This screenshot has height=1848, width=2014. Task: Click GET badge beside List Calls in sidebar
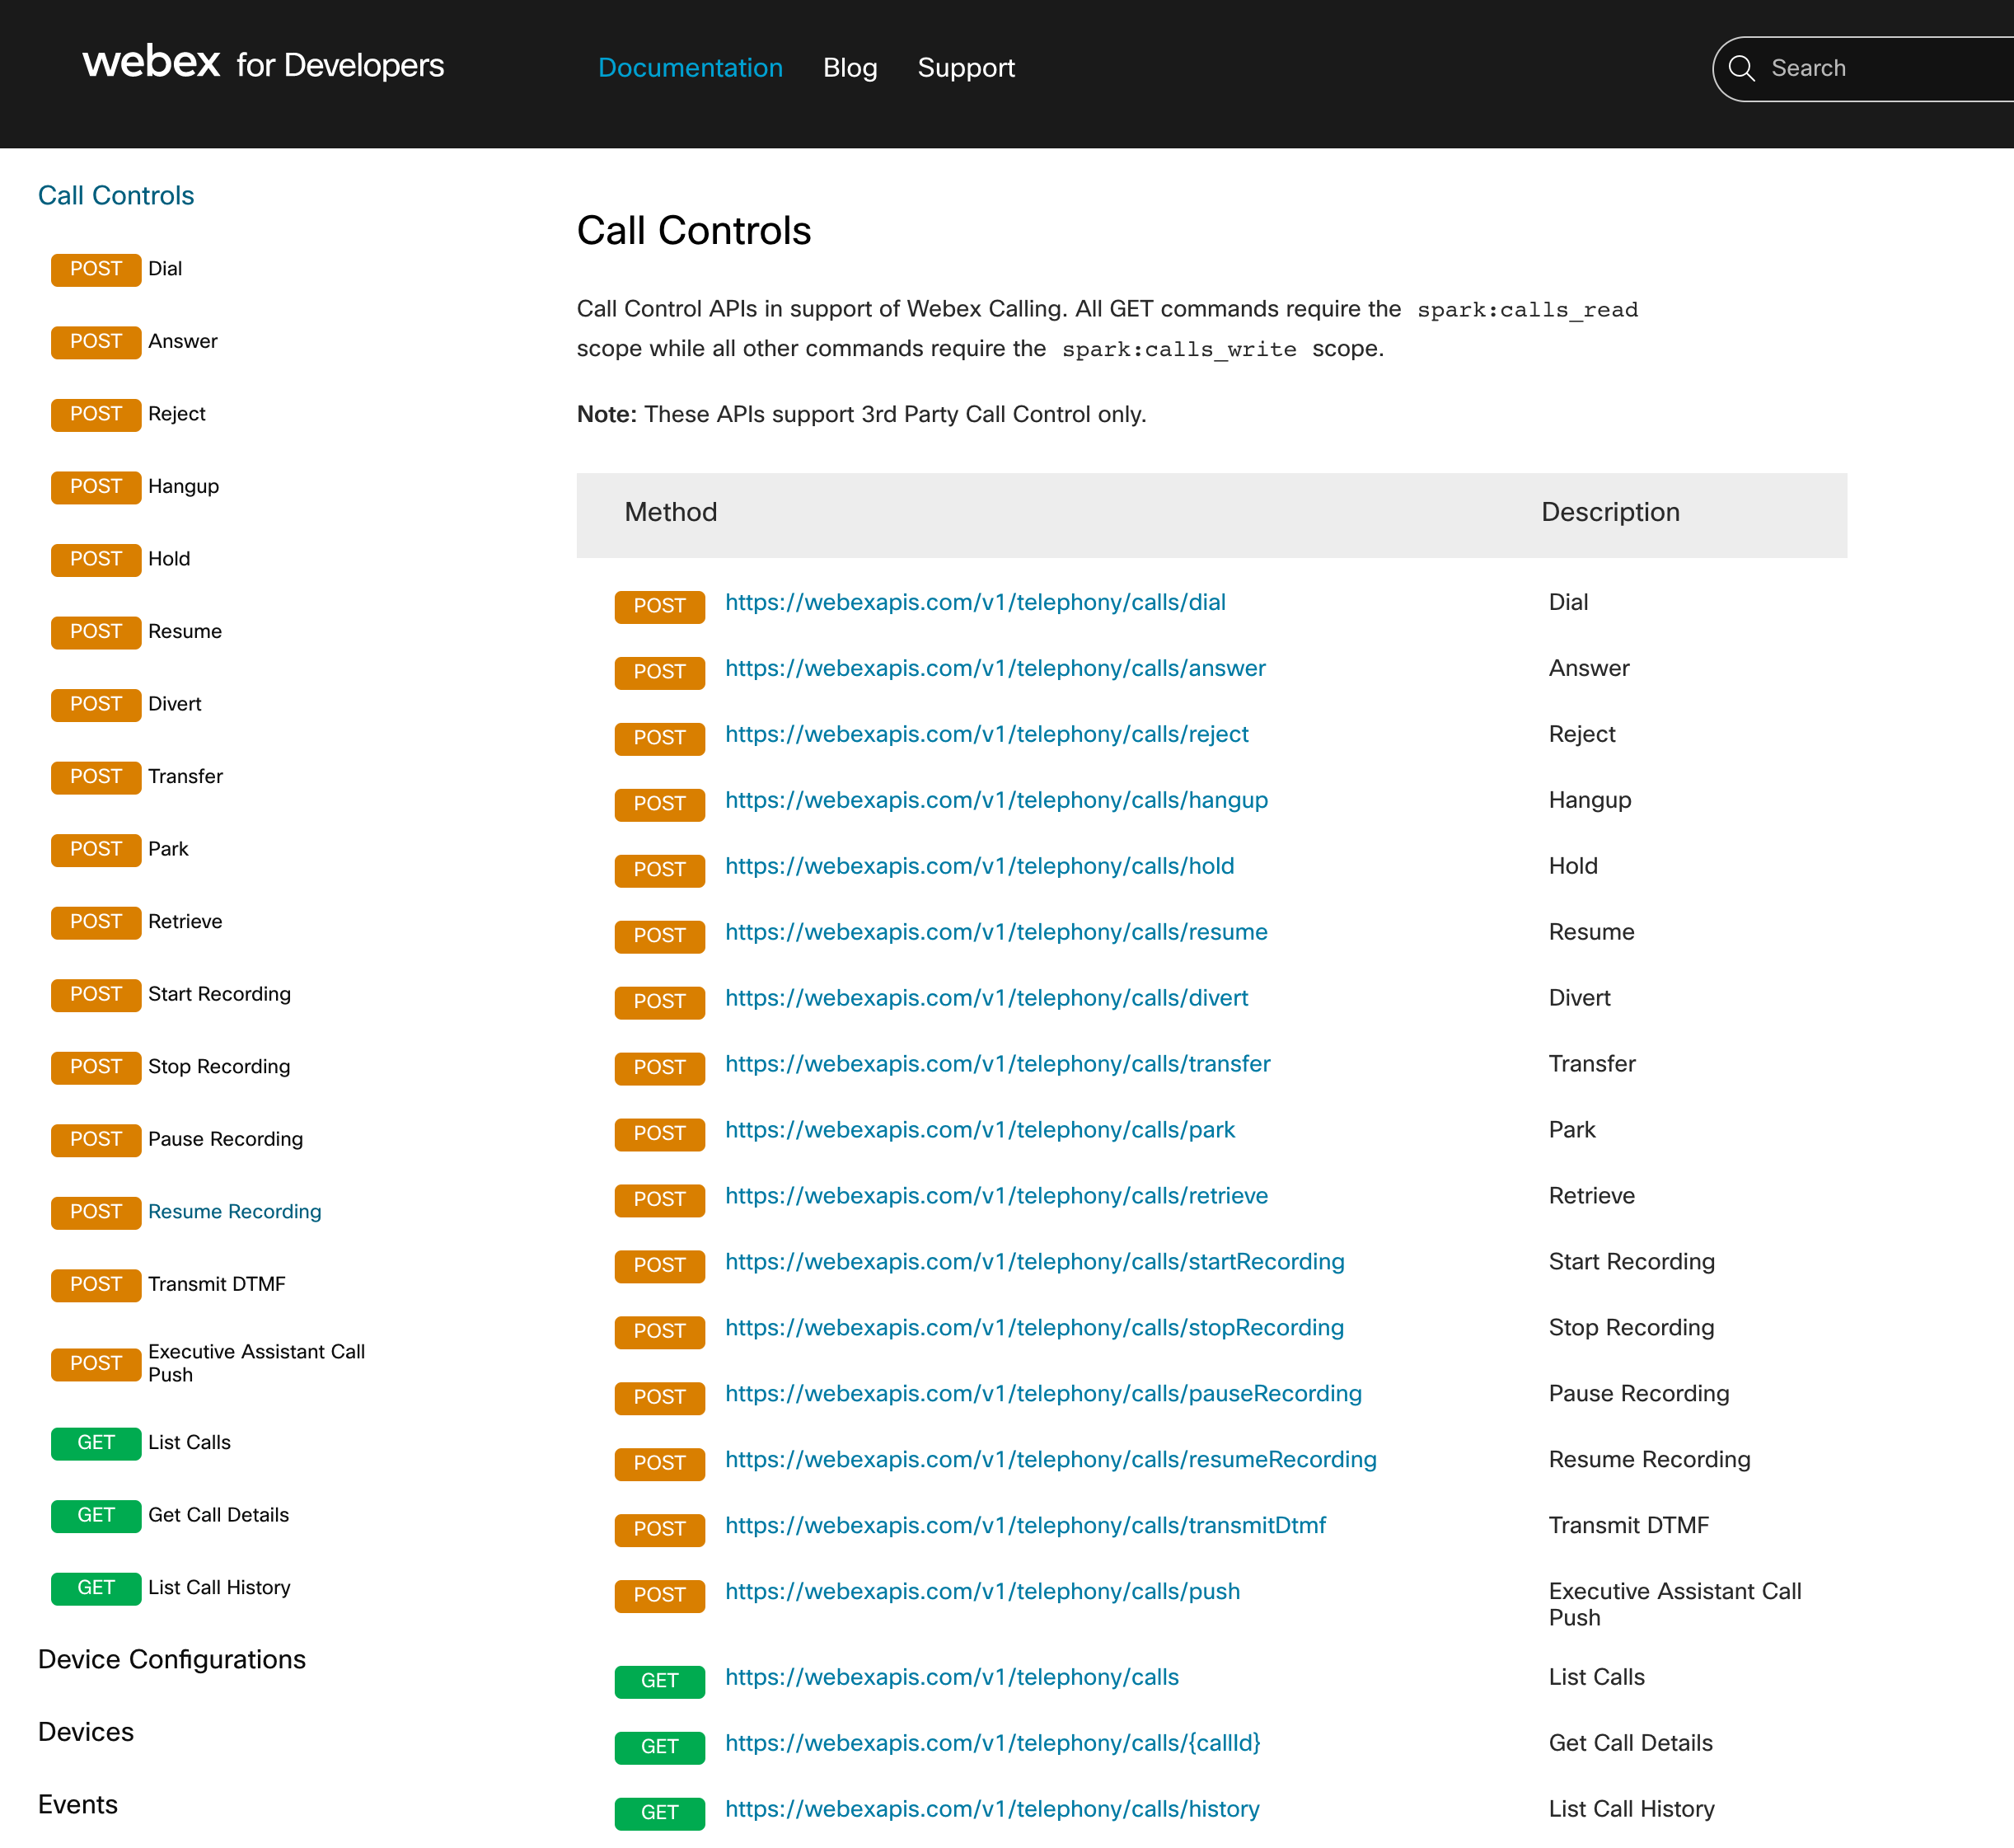[96, 1443]
